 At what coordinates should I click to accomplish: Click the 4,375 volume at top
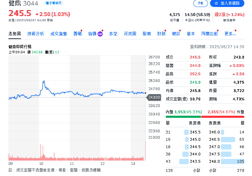(x=175, y=15)
